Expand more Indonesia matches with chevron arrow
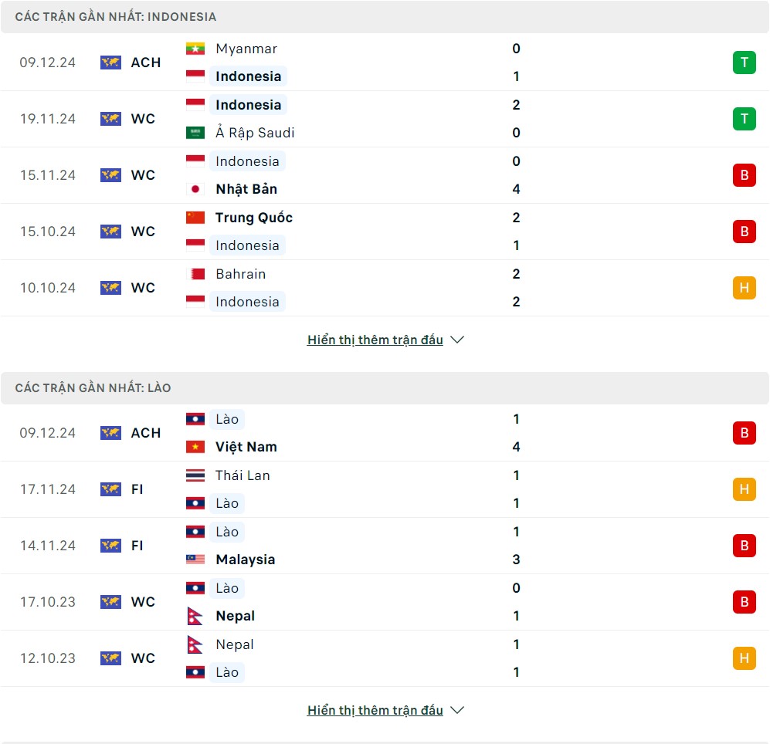The image size is (770, 744). [x=457, y=340]
